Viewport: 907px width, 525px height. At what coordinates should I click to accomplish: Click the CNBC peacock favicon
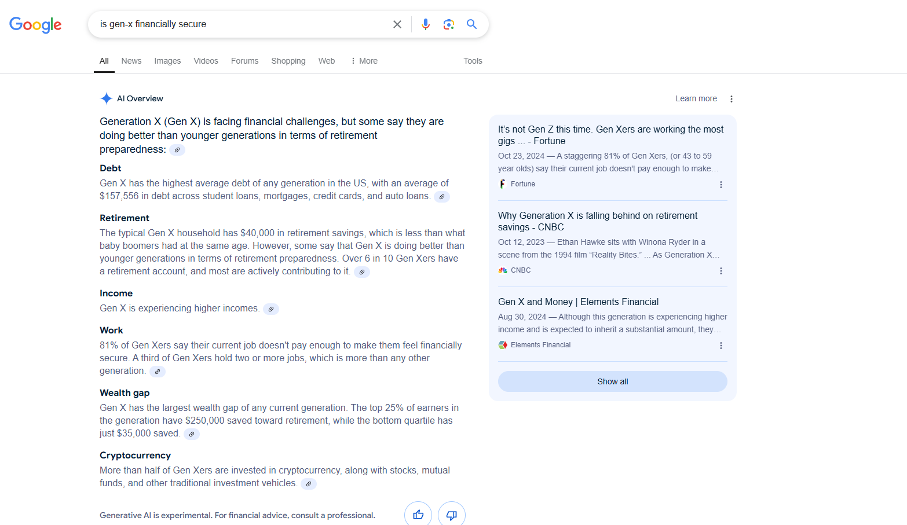[503, 270]
